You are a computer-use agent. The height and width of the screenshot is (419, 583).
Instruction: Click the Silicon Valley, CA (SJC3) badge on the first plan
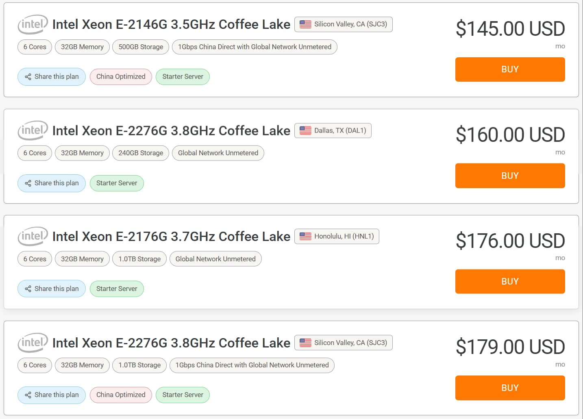click(343, 24)
